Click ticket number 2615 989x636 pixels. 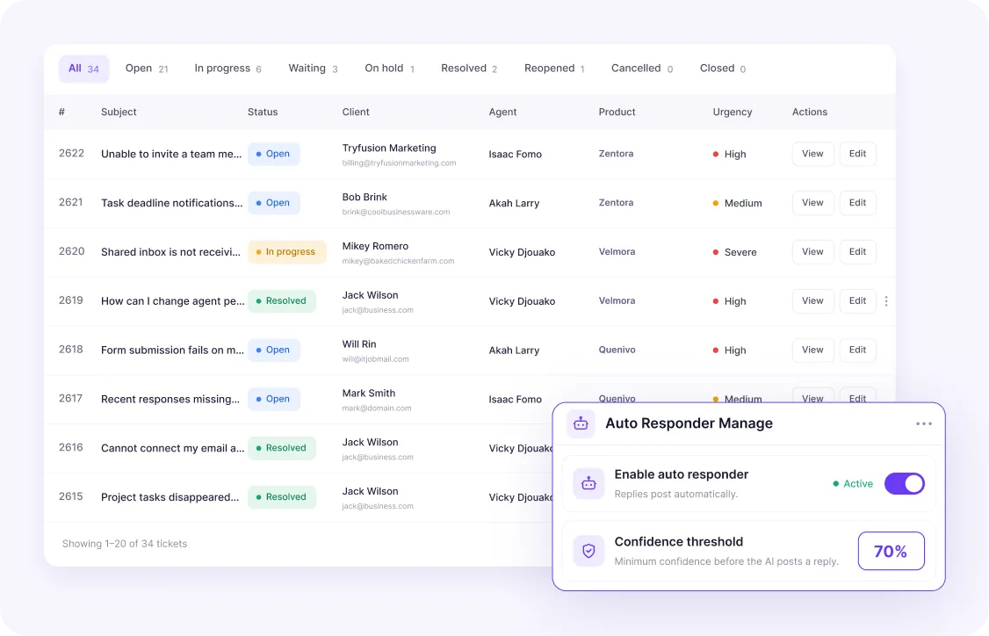coord(70,496)
